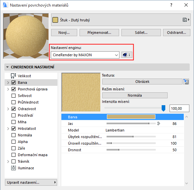Viewport: 194px width, 190px height.
Task: Expand the Trávník arrow
Action: click(8, 161)
